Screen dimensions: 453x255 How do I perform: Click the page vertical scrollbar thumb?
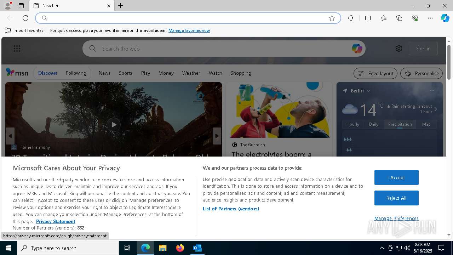[x=449, y=62]
